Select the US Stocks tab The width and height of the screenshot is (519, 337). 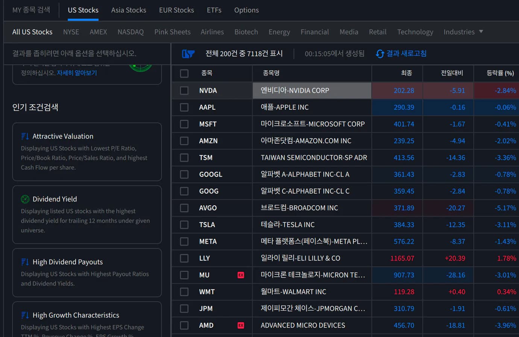[83, 10]
